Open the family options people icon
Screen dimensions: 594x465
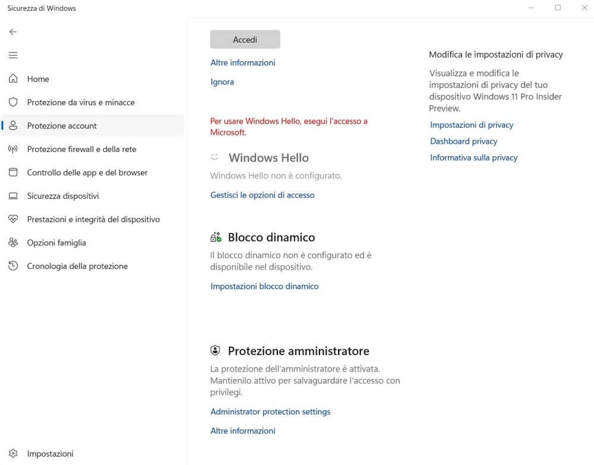13,242
